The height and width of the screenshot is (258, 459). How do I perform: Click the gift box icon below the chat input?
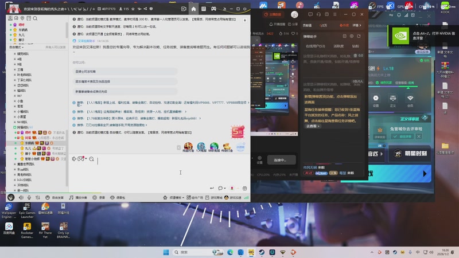click(x=245, y=188)
